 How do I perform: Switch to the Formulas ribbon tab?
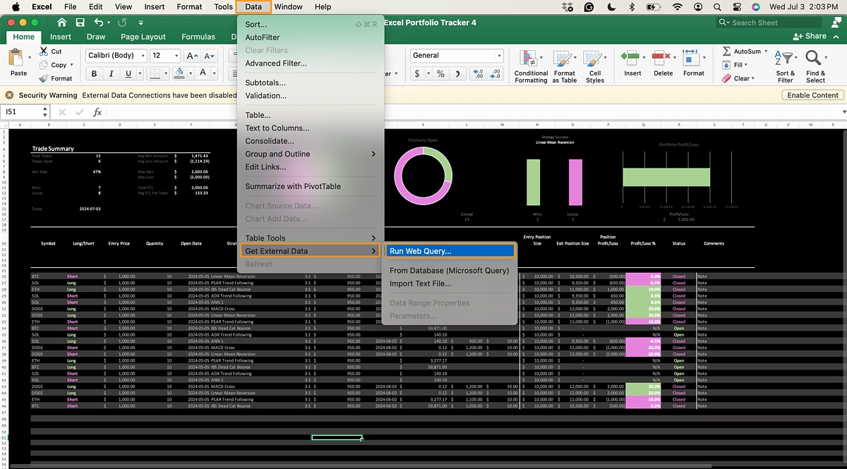pyautogui.click(x=198, y=37)
